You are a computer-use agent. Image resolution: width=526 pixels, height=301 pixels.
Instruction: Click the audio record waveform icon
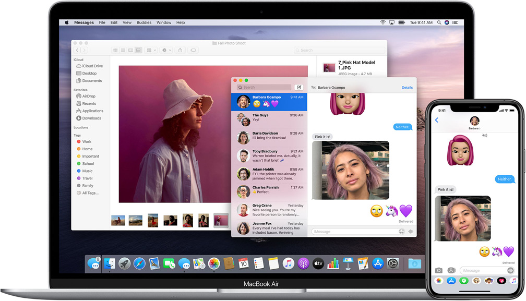point(411,231)
